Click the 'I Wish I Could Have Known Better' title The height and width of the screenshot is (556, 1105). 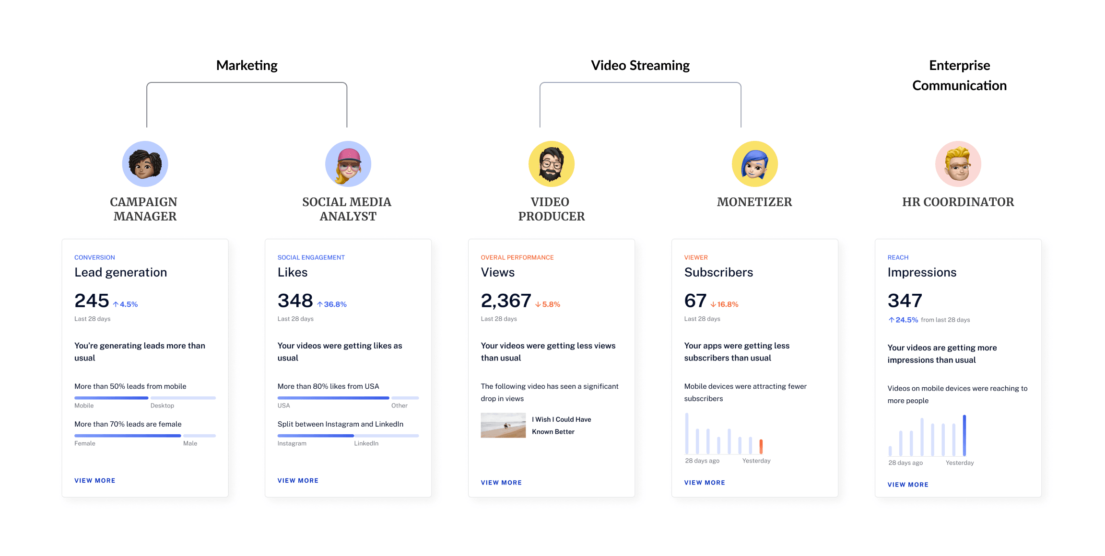coord(562,426)
